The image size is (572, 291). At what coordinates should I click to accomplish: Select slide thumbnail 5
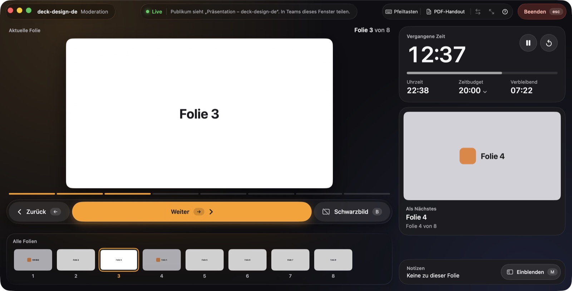pyautogui.click(x=204, y=260)
